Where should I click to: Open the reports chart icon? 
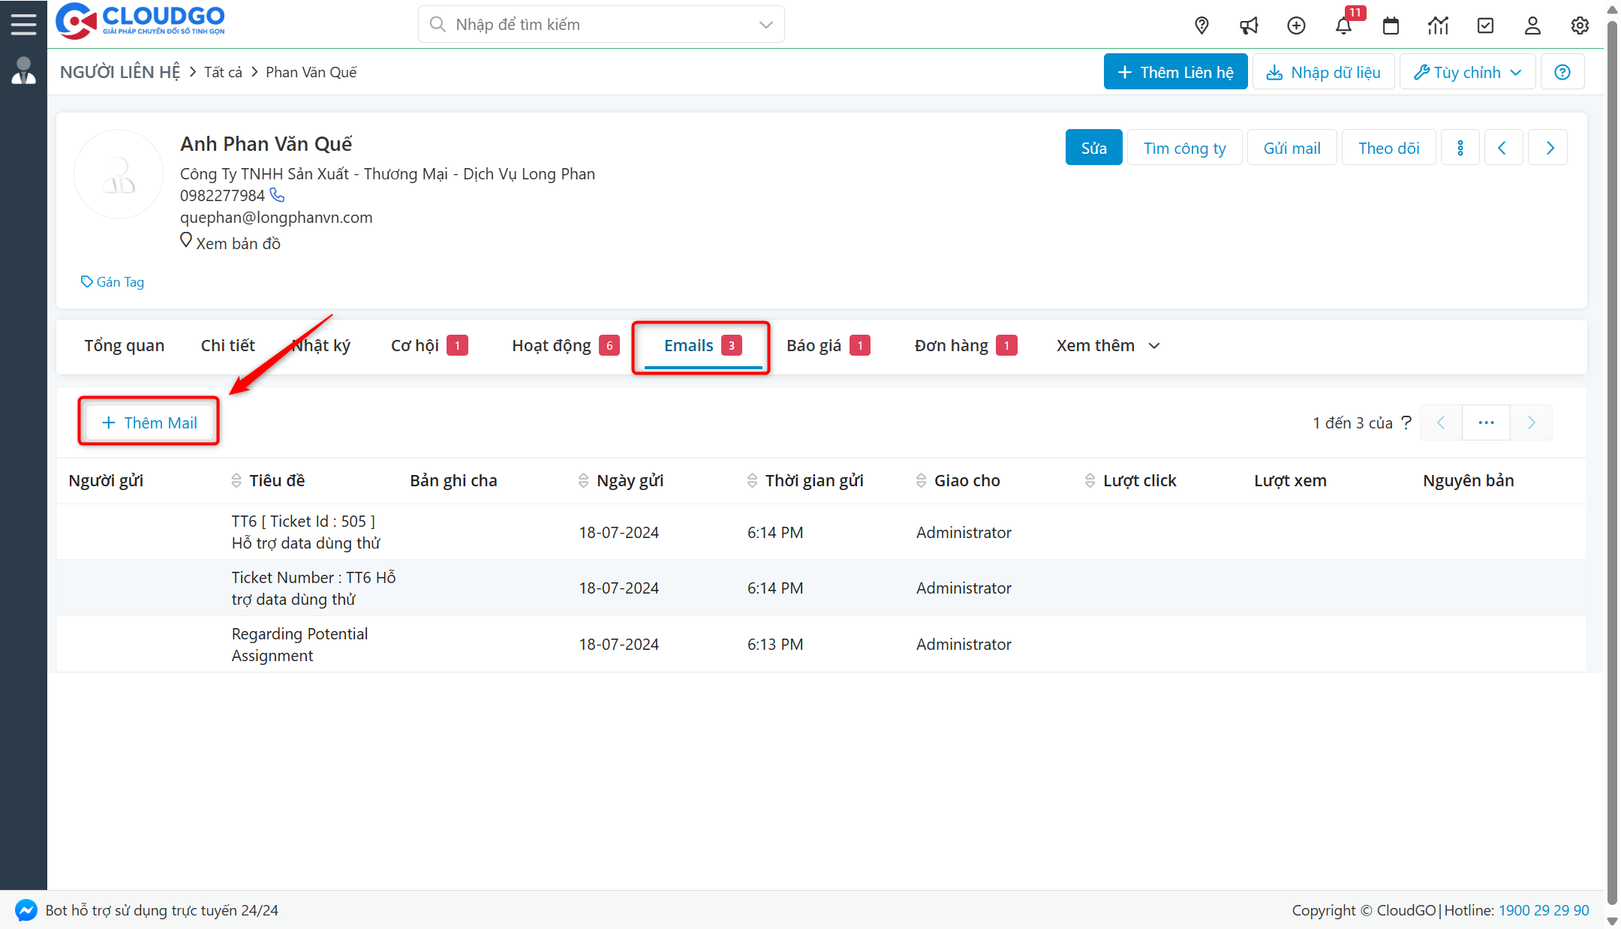[x=1438, y=26]
